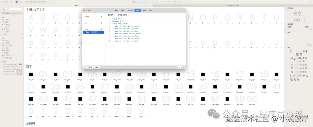Open the 字体 tab in font info
This screenshot has height=127, width=313.
pos(116,10)
